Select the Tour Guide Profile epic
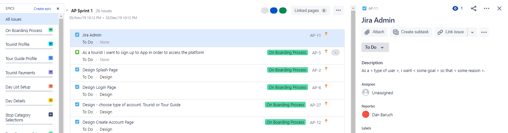The image size is (508, 133). click(x=21, y=58)
